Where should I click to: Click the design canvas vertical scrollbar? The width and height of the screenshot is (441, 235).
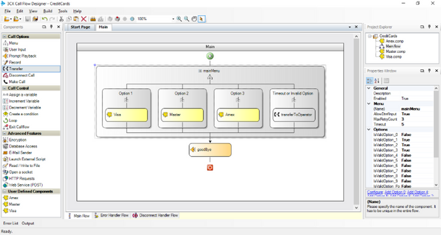(x=356, y=123)
